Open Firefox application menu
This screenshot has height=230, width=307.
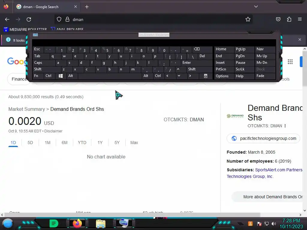pyautogui.click(x=300, y=19)
